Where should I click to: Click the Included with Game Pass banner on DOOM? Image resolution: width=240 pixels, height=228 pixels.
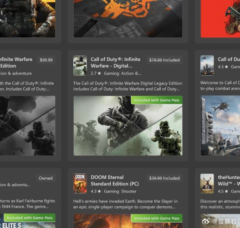click(157, 218)
